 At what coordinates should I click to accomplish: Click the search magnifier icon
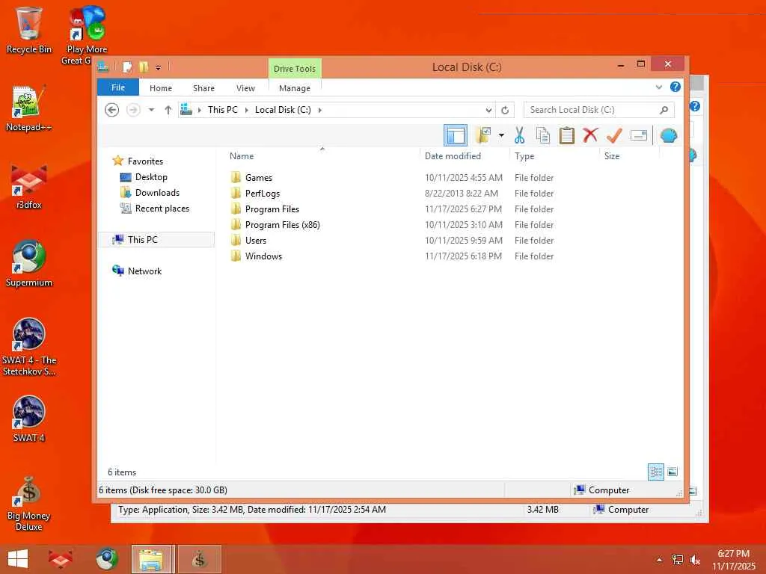pos(664,110)
